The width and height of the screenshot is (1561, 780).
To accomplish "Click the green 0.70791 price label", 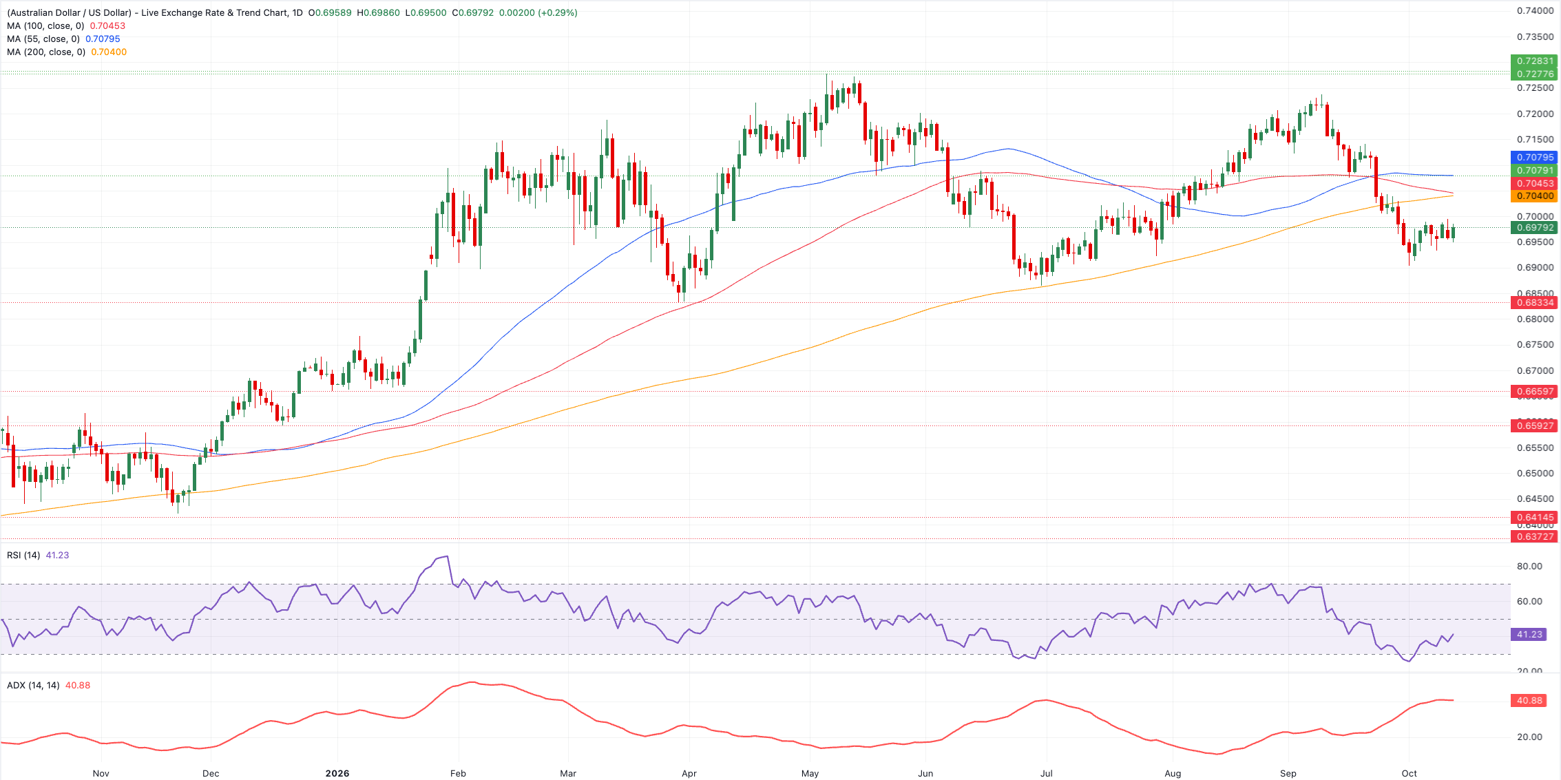I will pyautogui.click(x=1535, y=171).
